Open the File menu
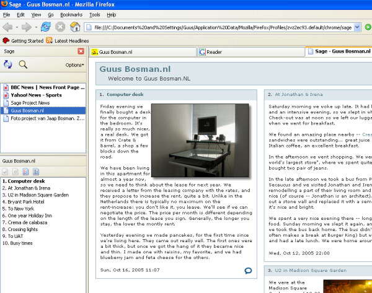This screenshot has width=372, height=293. [6, 15]
